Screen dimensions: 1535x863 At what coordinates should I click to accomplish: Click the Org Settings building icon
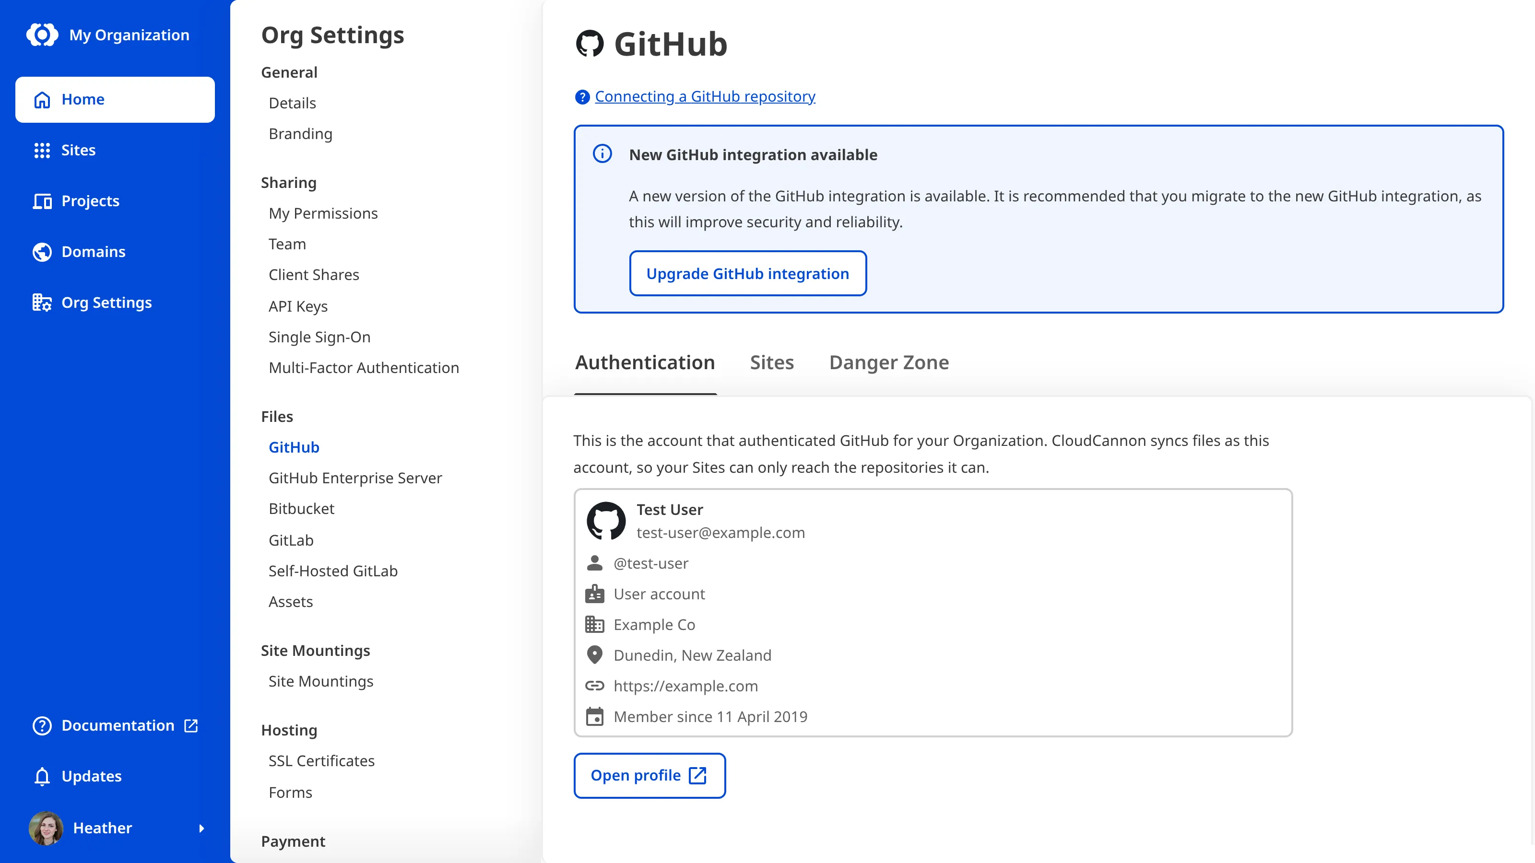(42, 303)
